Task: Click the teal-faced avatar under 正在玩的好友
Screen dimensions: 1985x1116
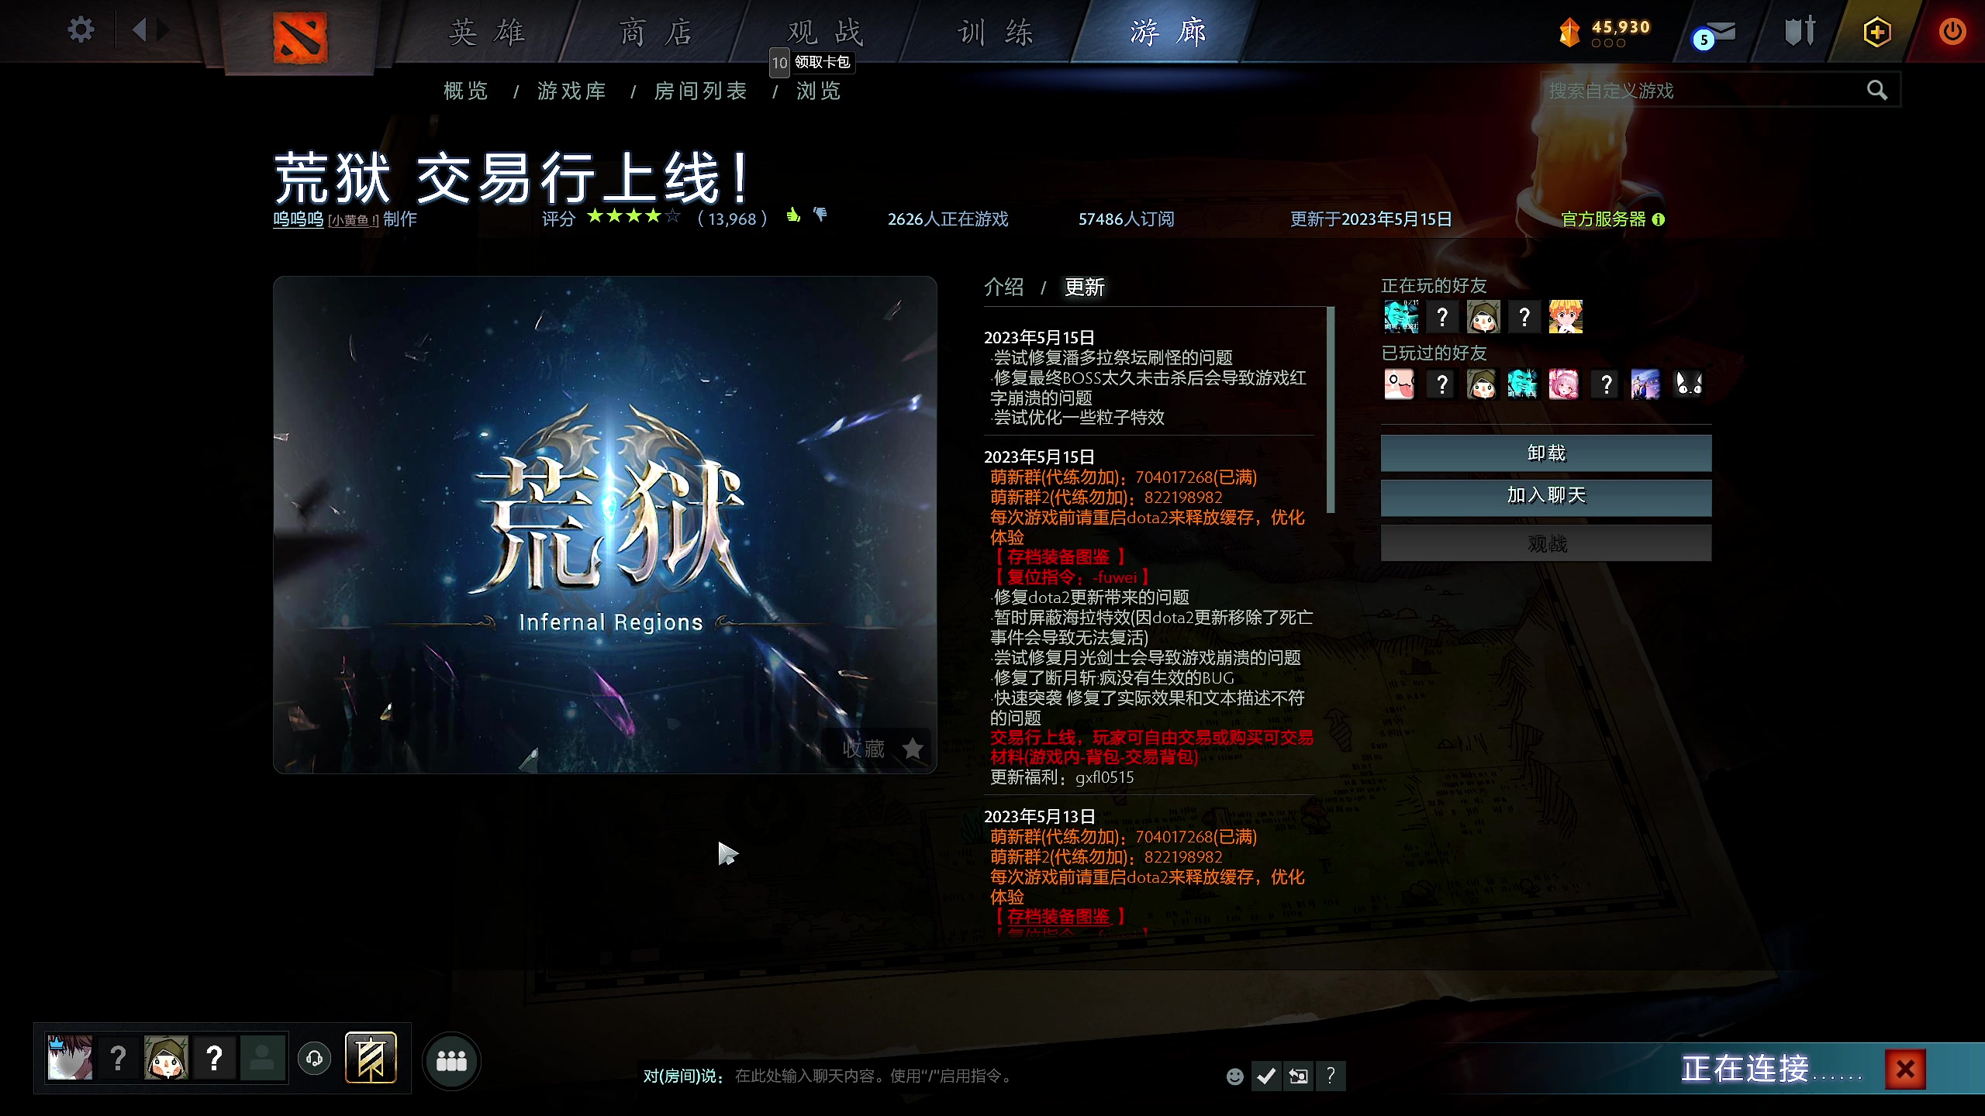Action: tap(1401, 317)
